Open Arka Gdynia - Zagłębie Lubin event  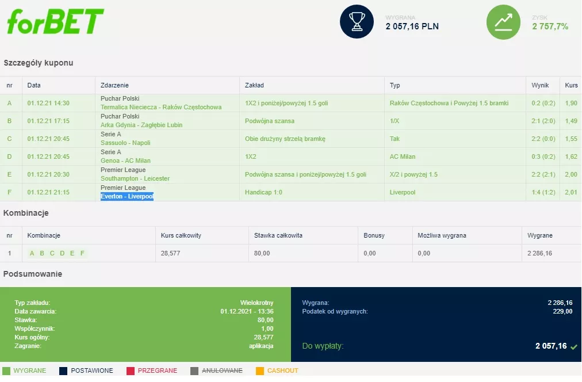coord(141,125)
